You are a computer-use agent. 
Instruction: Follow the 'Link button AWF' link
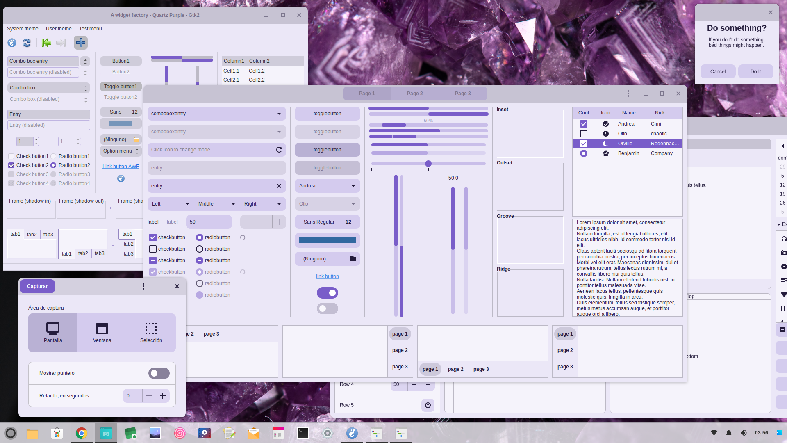coord(121,167)
